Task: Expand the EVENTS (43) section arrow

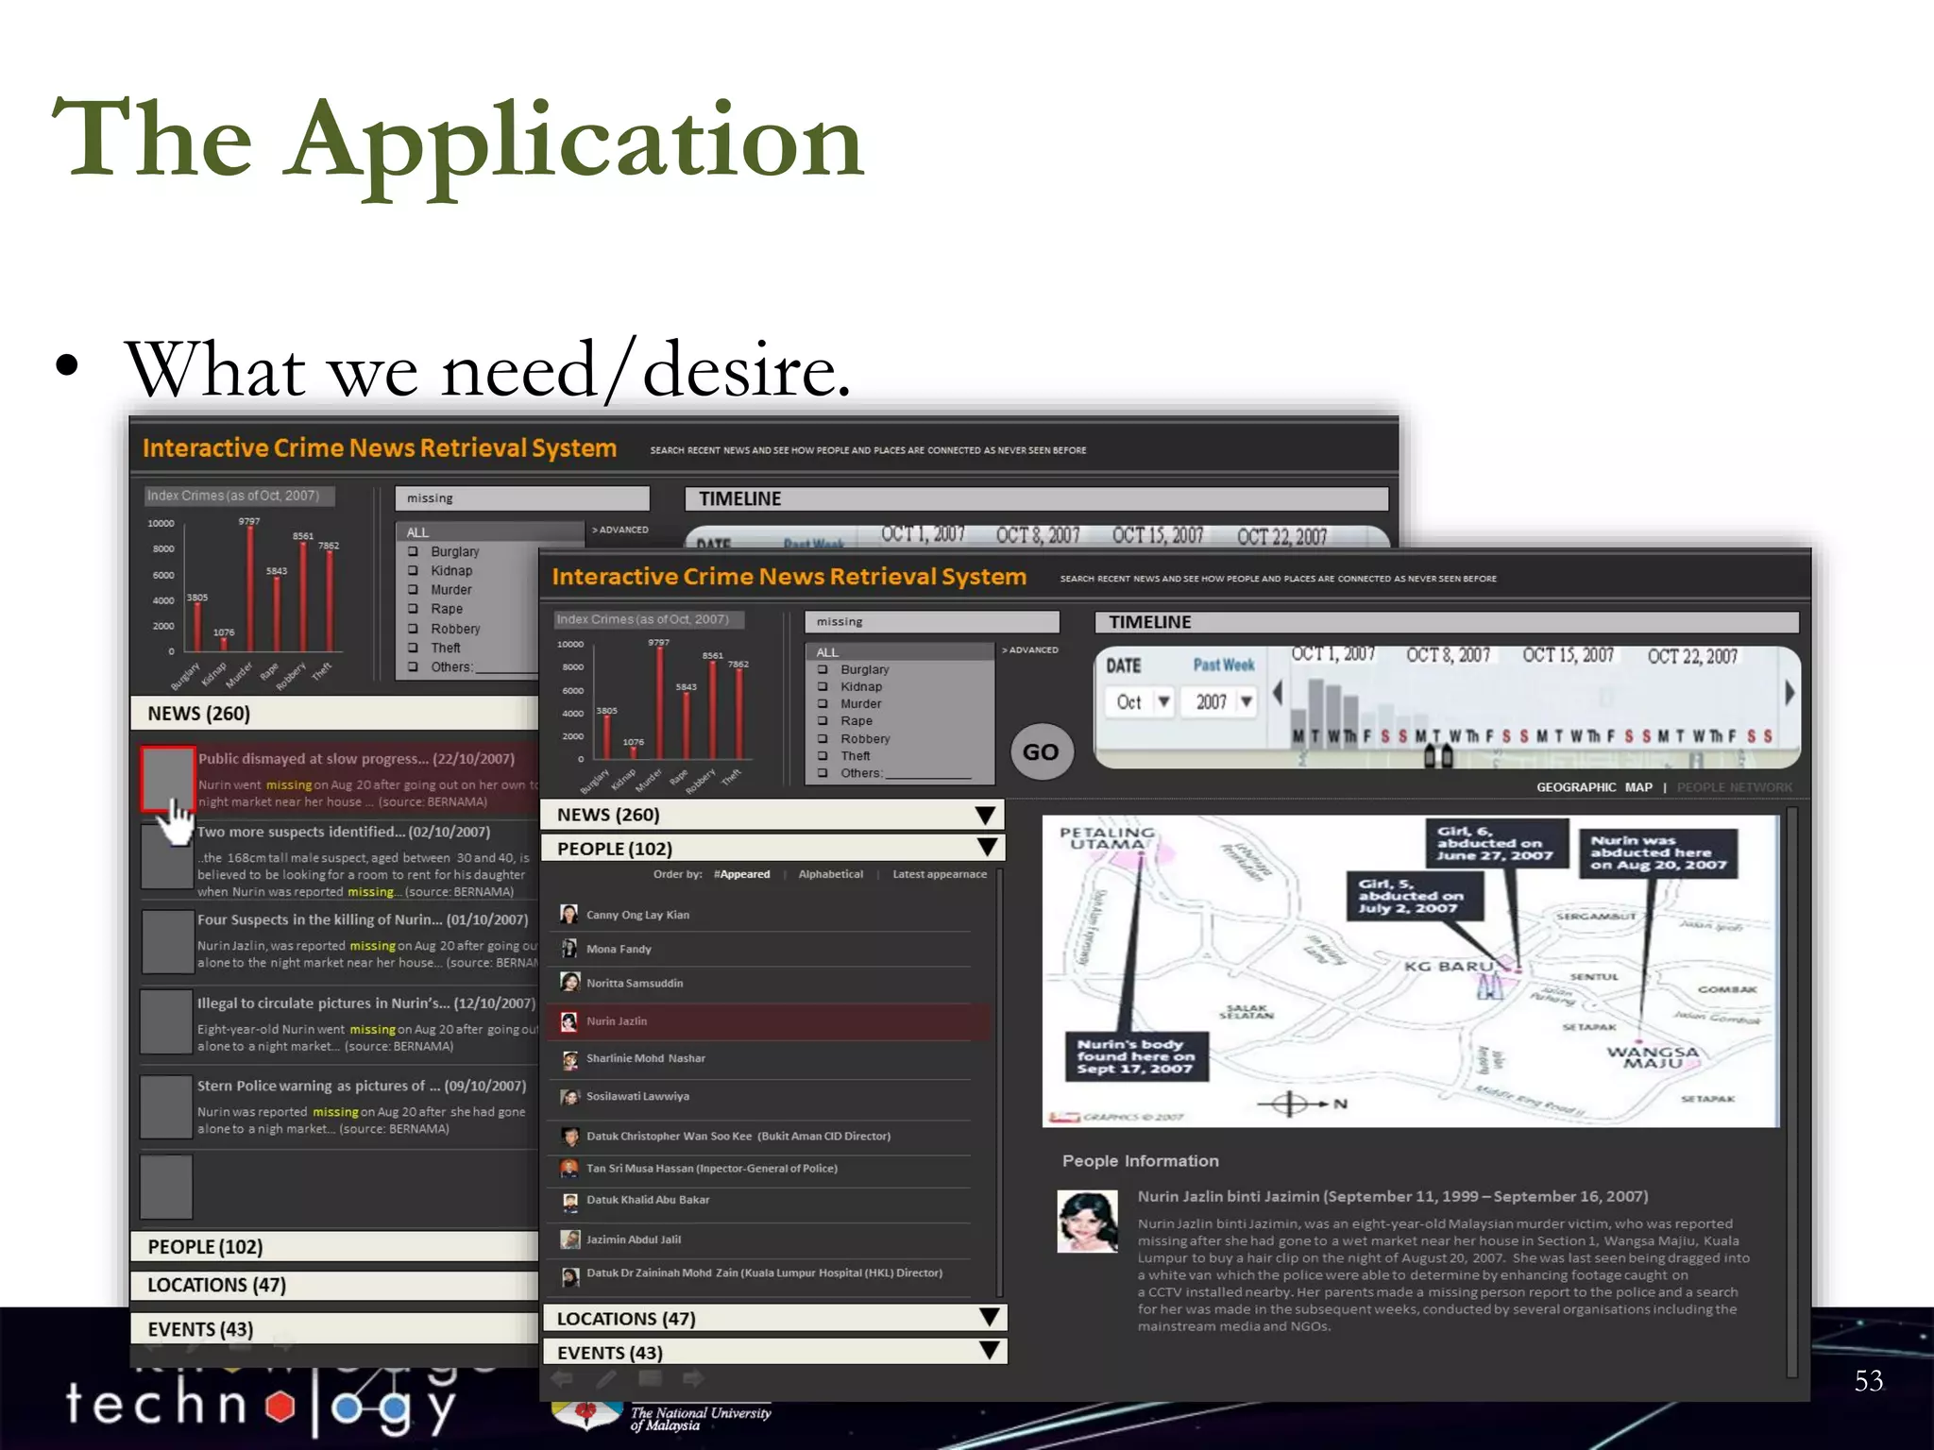Action: 989,1351
